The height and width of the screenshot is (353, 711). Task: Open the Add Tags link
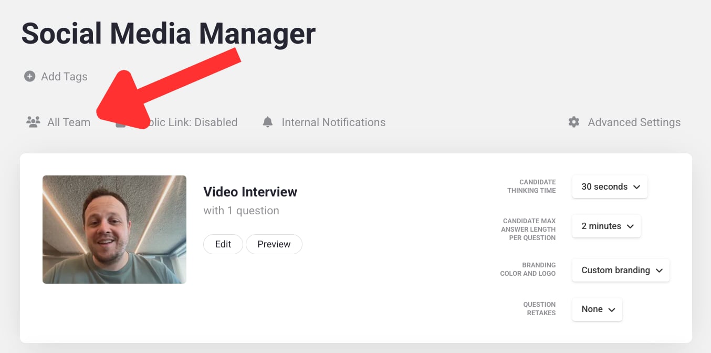pos(56,76)
